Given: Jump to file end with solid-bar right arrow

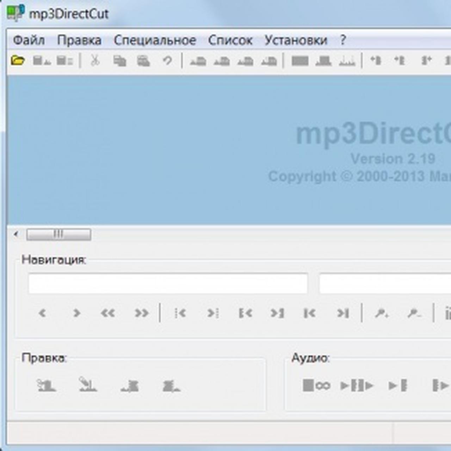Looking at the screenshot, I should [x=343, y=313].
